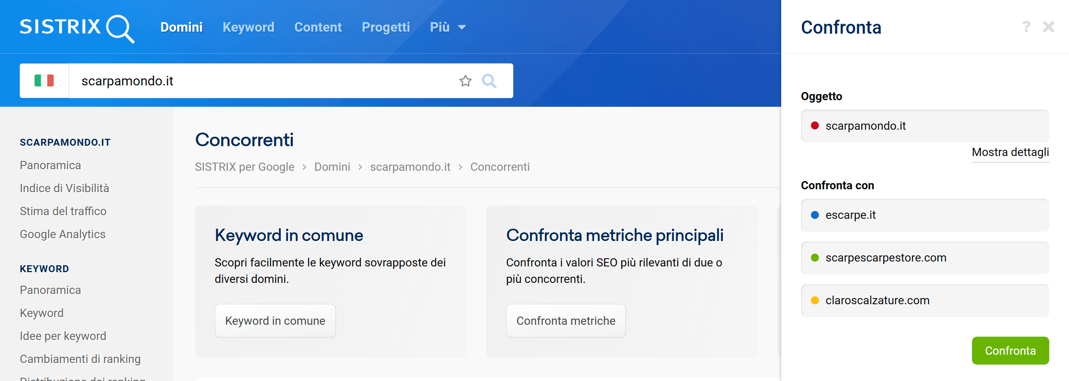The width and height of the screenshot is (1069, 381).
Task: Open scarpamondo.it breadcrumb link
Action: (410, 167)
